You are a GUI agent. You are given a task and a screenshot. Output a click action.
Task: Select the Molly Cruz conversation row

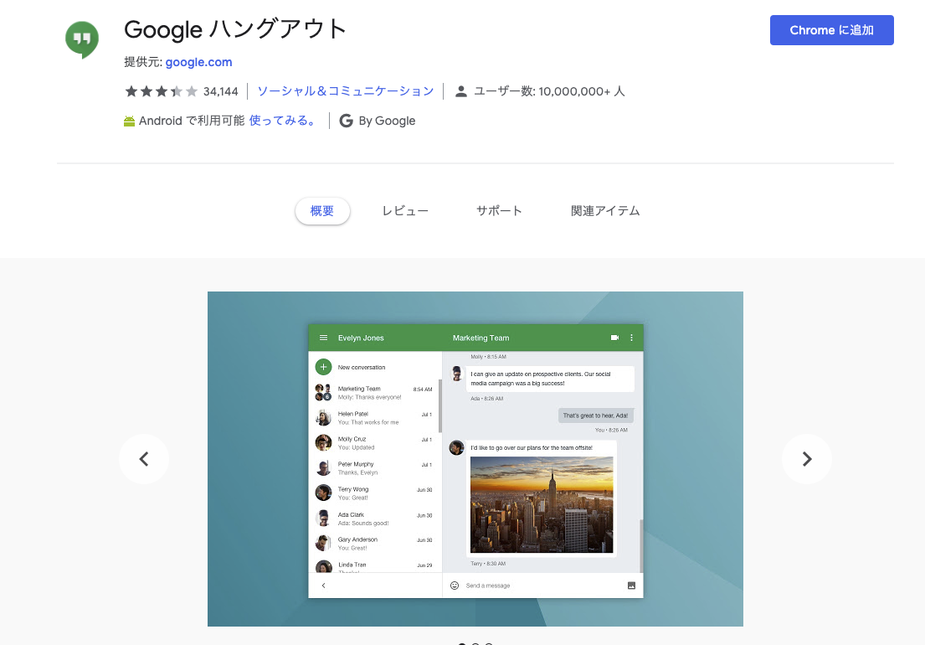tap(374, 443)
